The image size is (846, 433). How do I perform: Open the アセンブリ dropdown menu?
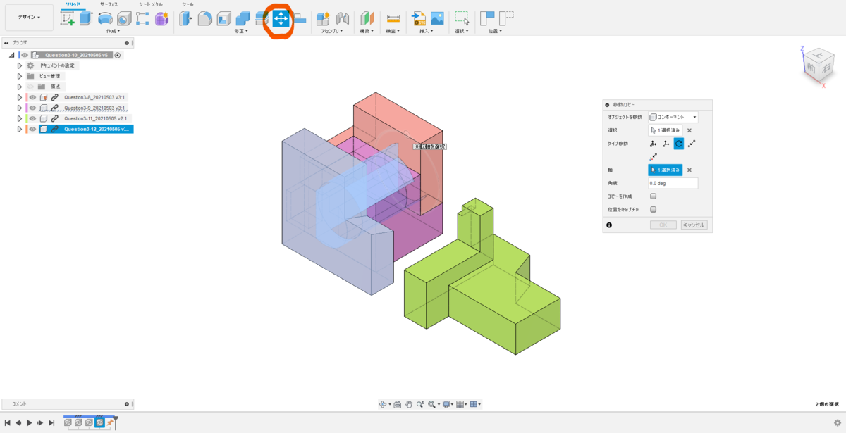point(332,31)
